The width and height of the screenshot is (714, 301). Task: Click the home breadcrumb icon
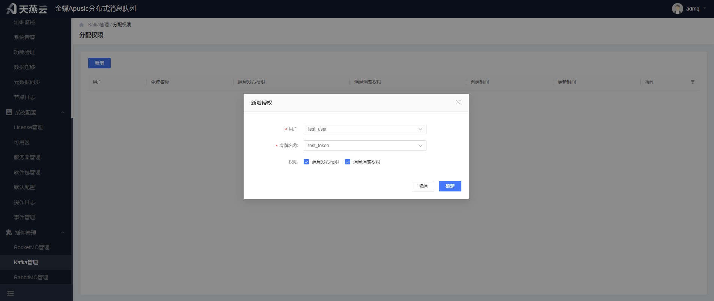(81, 25)
